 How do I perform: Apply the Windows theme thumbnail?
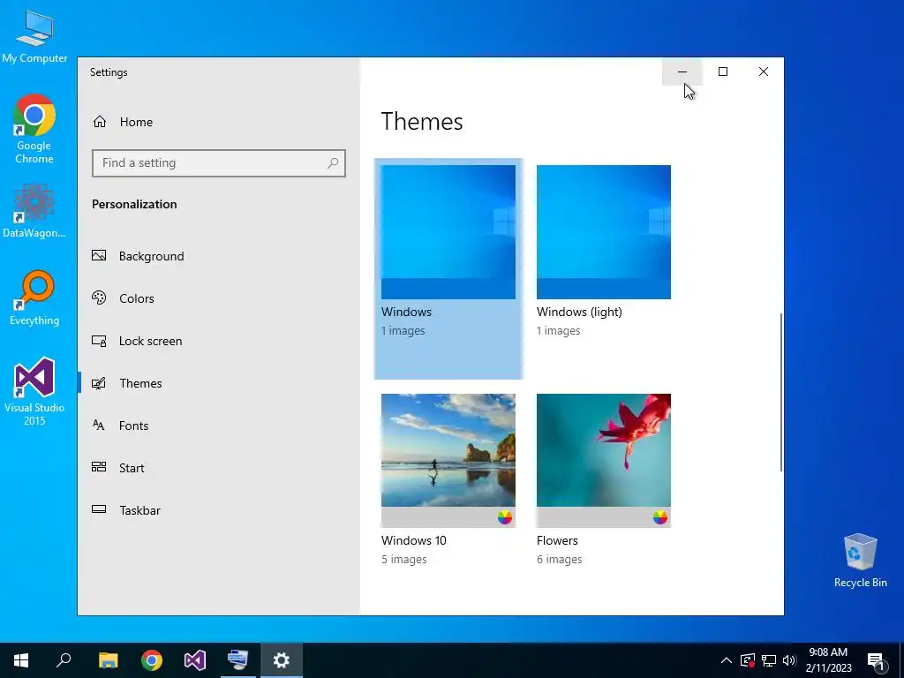pyautogui.click(x=448, y=232)
